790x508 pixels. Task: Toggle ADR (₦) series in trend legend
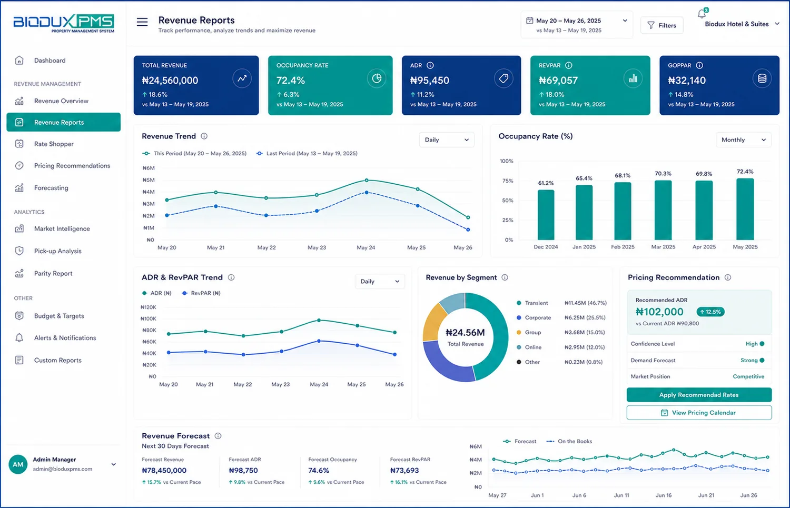tap(156, 293)
